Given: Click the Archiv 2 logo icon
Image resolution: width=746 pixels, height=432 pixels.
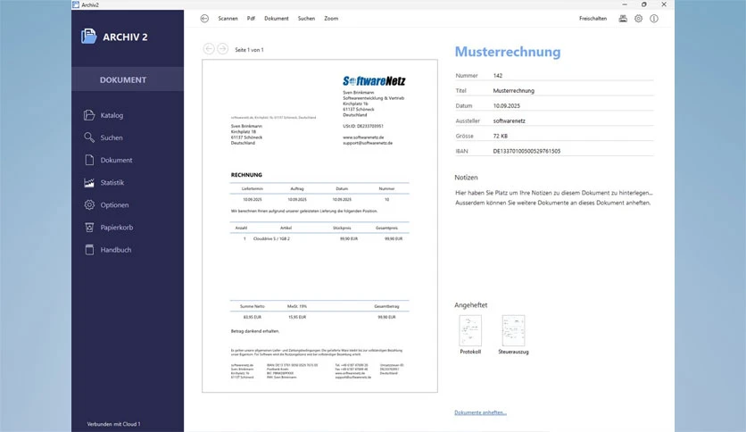Looking at the screenshot, I should point(88,37).
